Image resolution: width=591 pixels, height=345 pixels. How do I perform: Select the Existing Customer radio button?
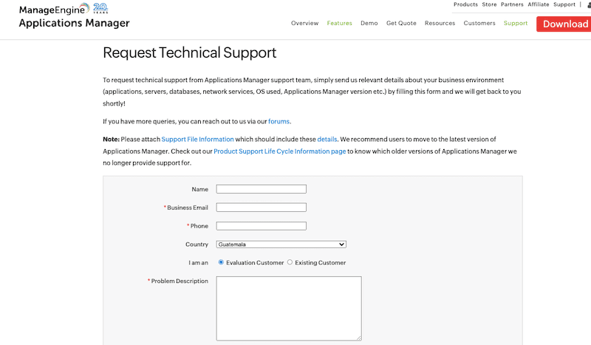click(x=290, y=262)
